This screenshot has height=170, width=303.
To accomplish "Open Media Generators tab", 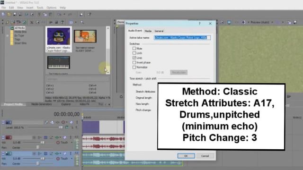I will (42, 104).
